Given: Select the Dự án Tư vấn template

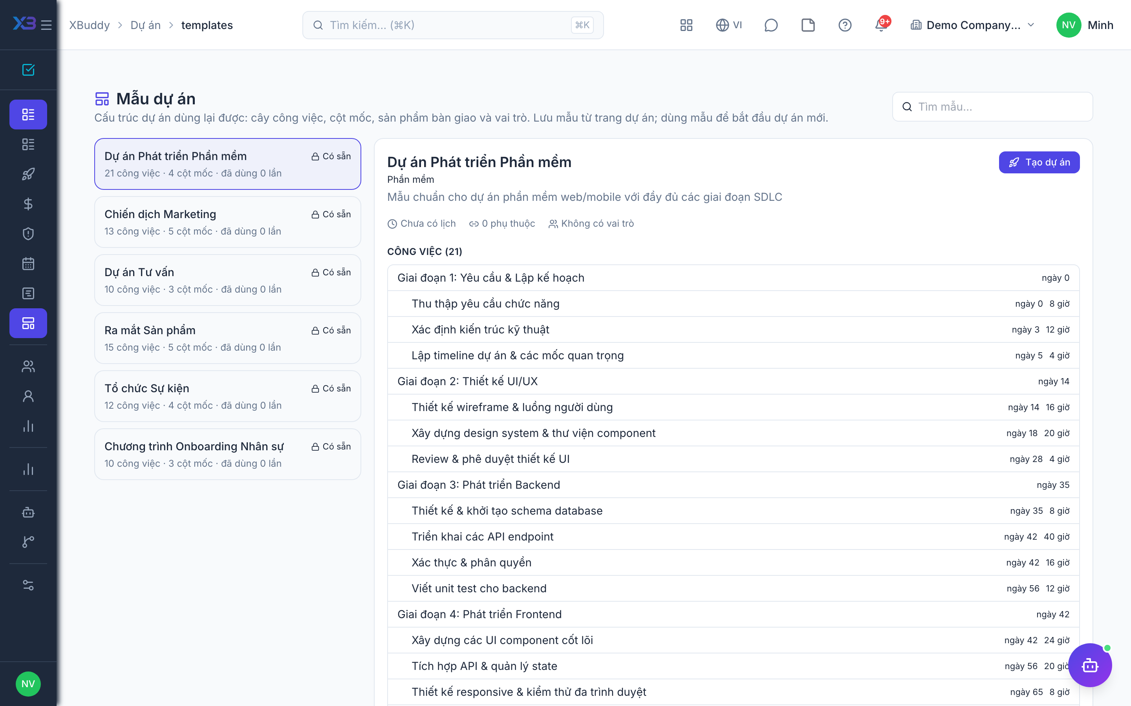Looking at the screenshot, I should click(x=228, y=280).
